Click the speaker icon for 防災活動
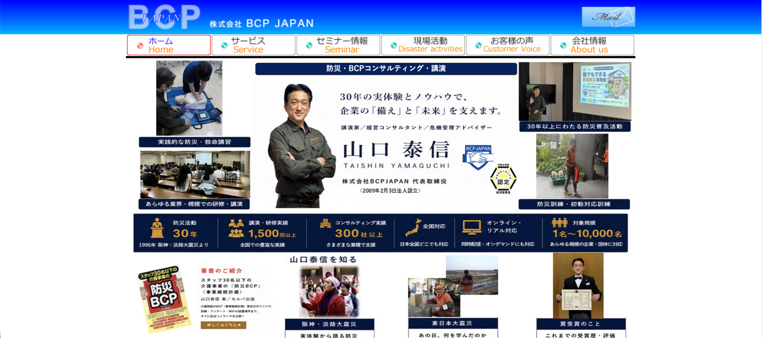The height and width of the screenshot is (338, 763). pyautogui.click(x=157, y=228)
